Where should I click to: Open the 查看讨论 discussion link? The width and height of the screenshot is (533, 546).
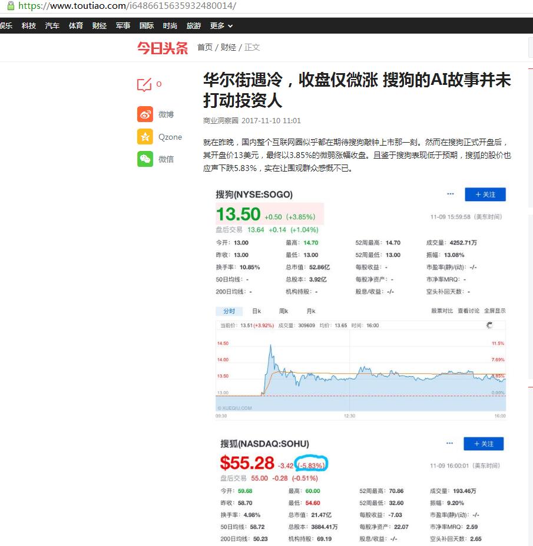click(468, 311)
